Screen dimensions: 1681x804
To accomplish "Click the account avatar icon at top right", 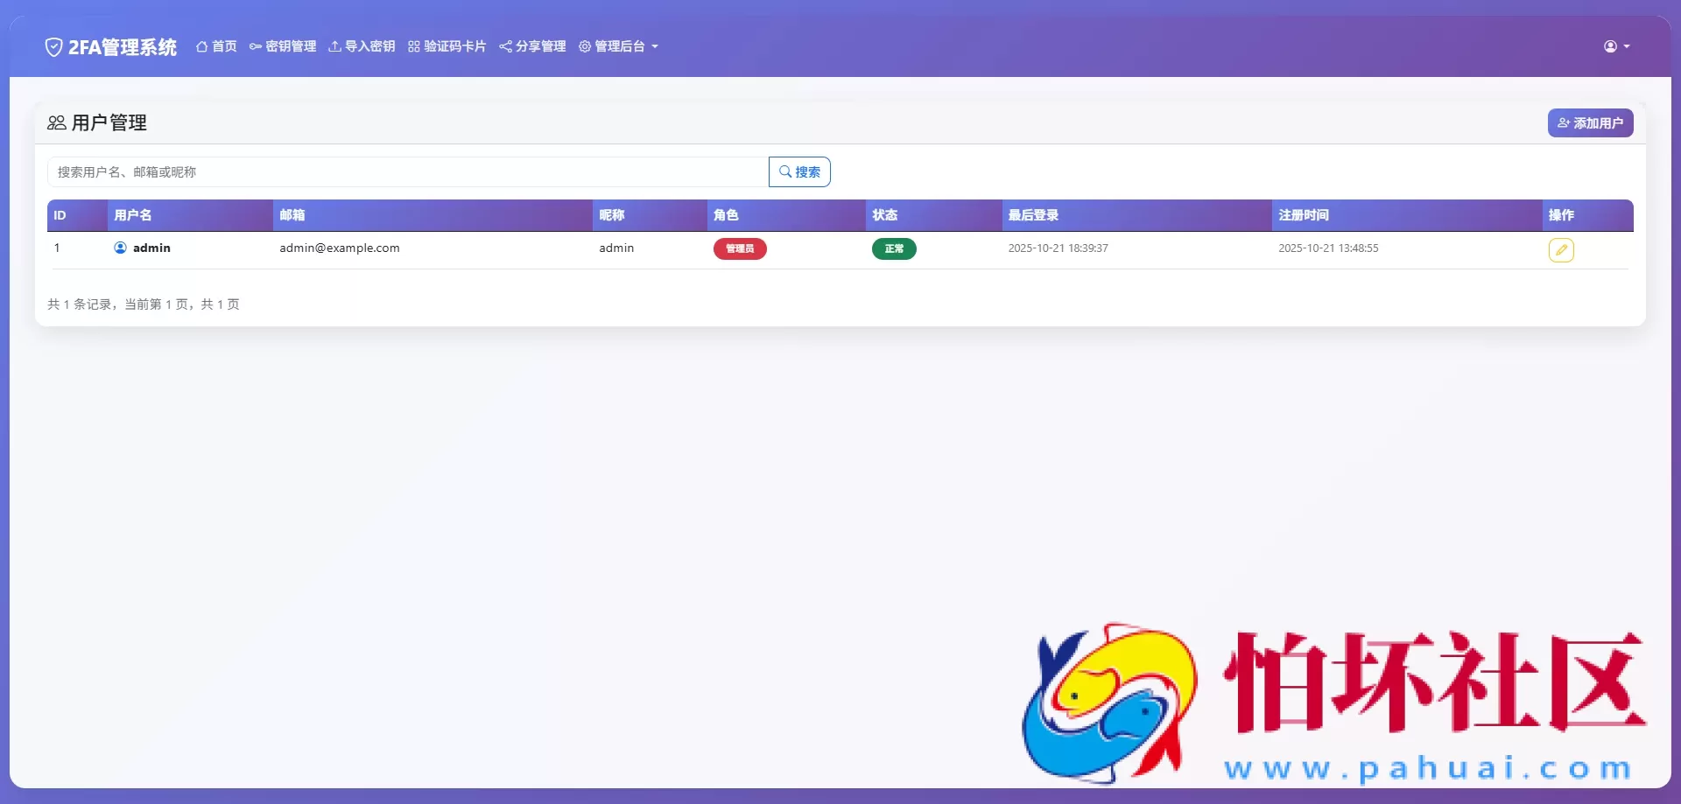I will click(x=1611, y=46).
